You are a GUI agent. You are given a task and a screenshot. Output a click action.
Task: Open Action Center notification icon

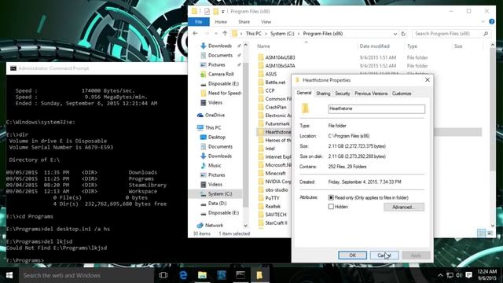click(x=468, y=275)
